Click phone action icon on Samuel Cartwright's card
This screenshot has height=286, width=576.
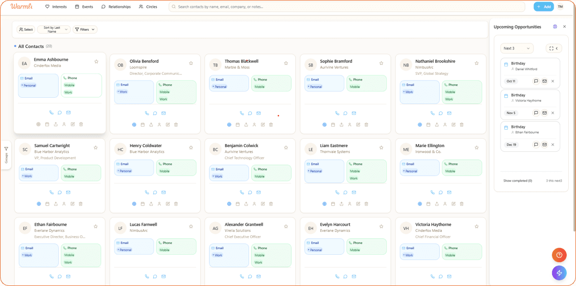(51, 192)
